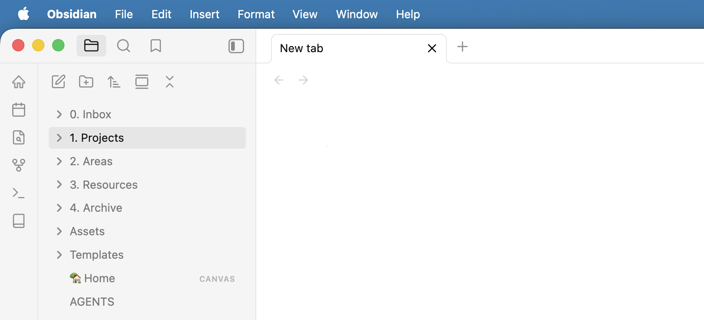Open the View menu
The image size is (704, 320).
click(x=305, y=14)
